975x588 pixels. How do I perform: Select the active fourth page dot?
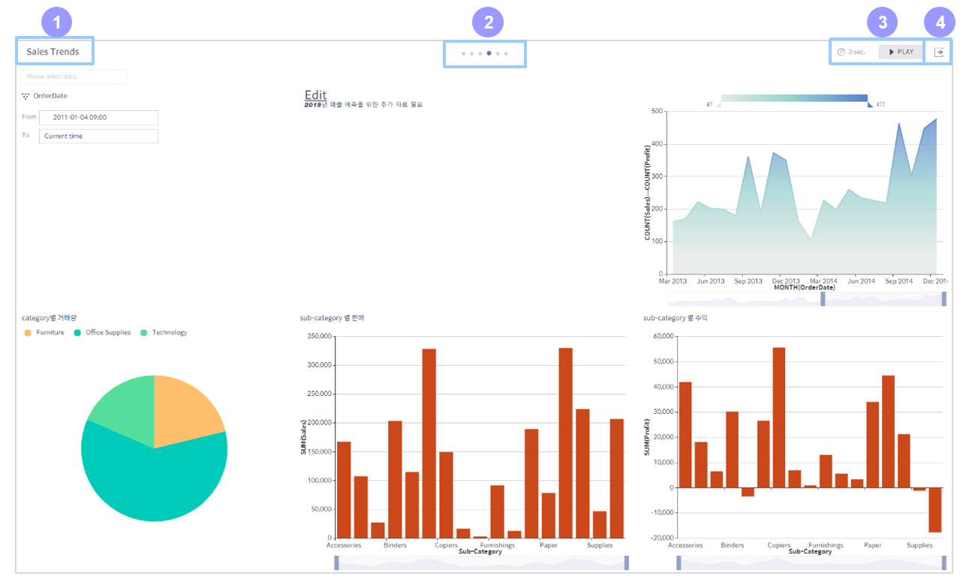[489, 54]
